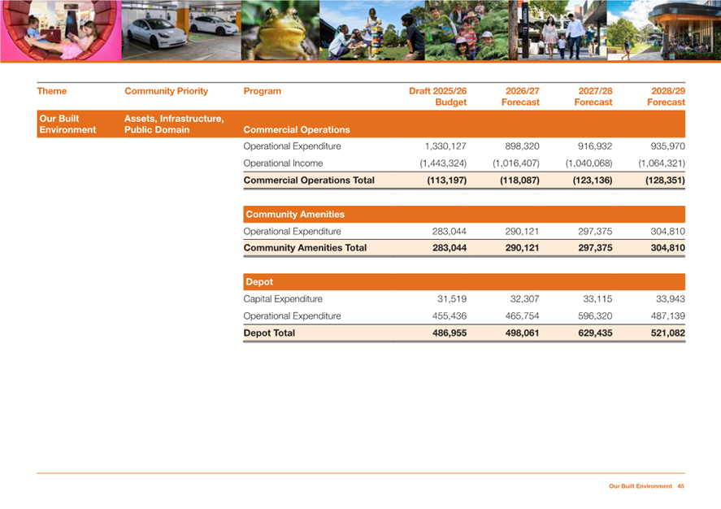Click Depot Operational Expenditure value 487,139
Image resolution: width=721 pixels, height=509 pixels.
point(667,315)
